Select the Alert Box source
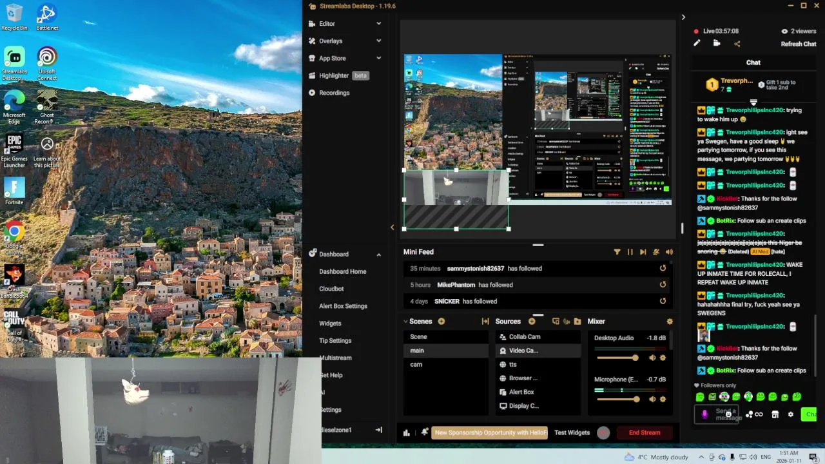Screen dimensions: 825x464 (x=538, y=392)
